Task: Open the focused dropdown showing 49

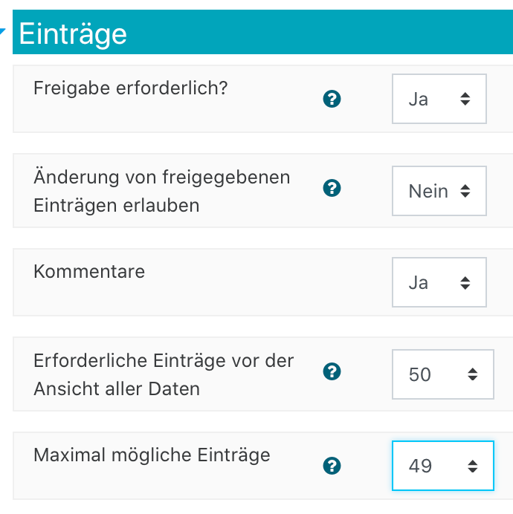Action: coord(443,466)
